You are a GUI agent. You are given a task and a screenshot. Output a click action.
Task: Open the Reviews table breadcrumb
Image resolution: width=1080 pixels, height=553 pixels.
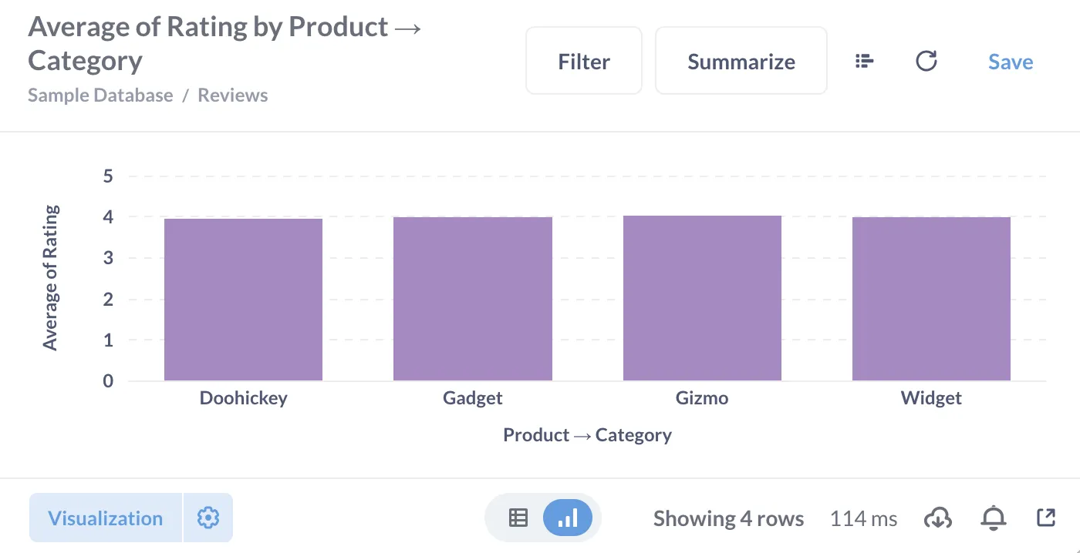point(232,95)
